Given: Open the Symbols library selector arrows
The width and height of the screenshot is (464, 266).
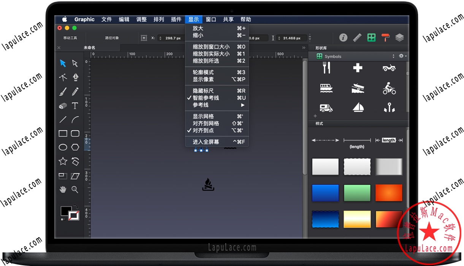Looking at the screenshot, I should click(x=394, y=56).
